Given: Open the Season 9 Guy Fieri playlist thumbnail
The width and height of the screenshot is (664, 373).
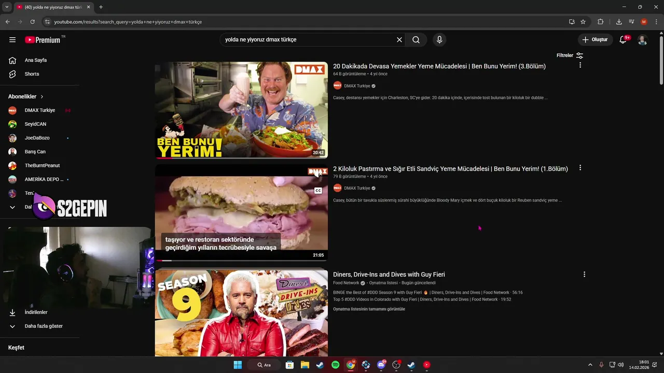Looking at the screenshot, I should point(241,313).
